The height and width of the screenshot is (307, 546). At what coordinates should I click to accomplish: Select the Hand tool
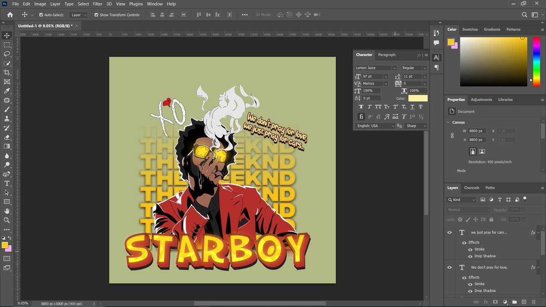point(7,211)
